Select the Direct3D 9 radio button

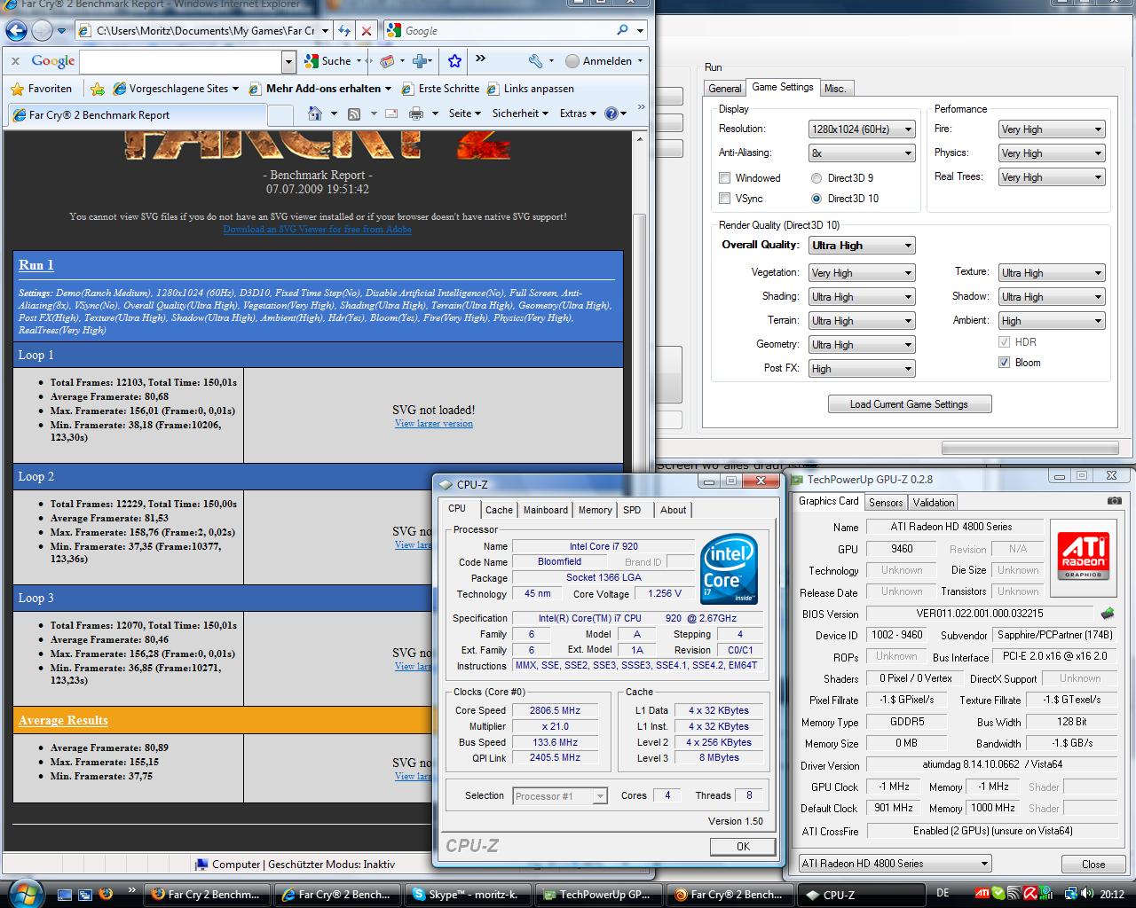point(816,178)
